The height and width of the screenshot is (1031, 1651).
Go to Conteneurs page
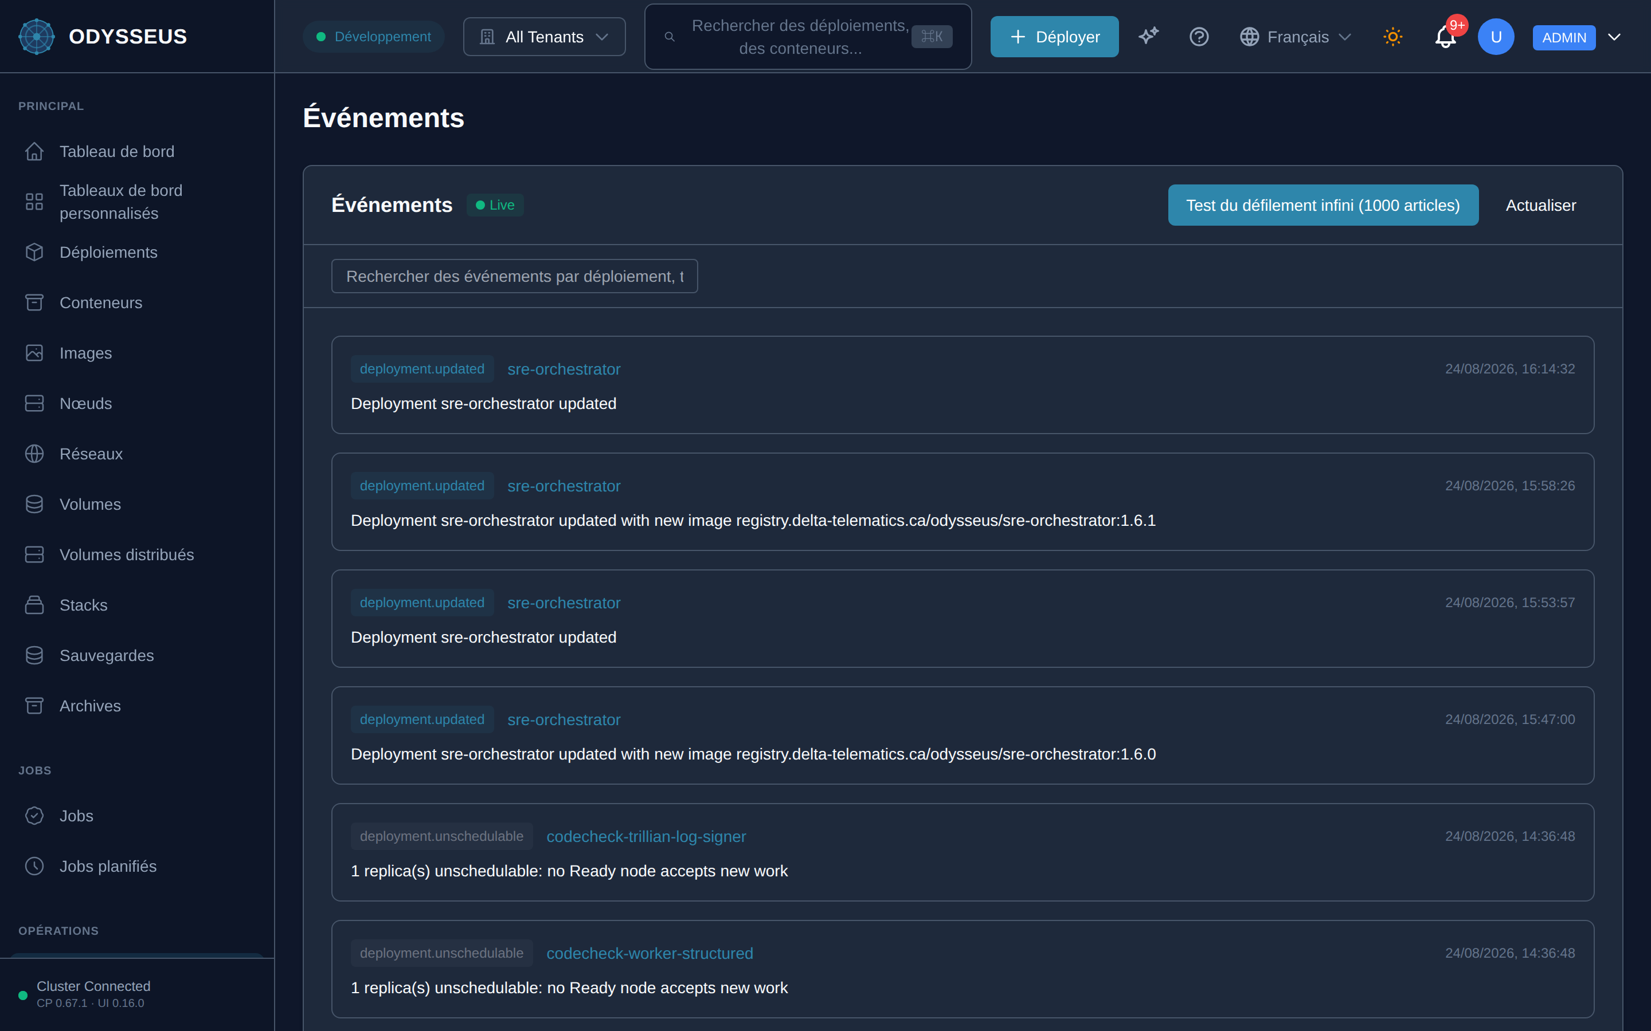coord(137,303)
